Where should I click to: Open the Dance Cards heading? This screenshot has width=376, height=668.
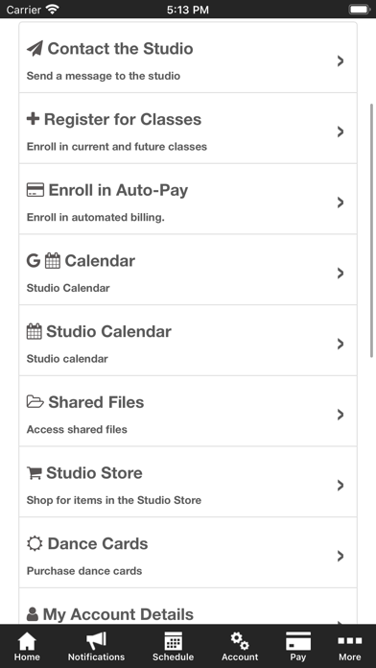pyautogui.click(x=98, y=543)
